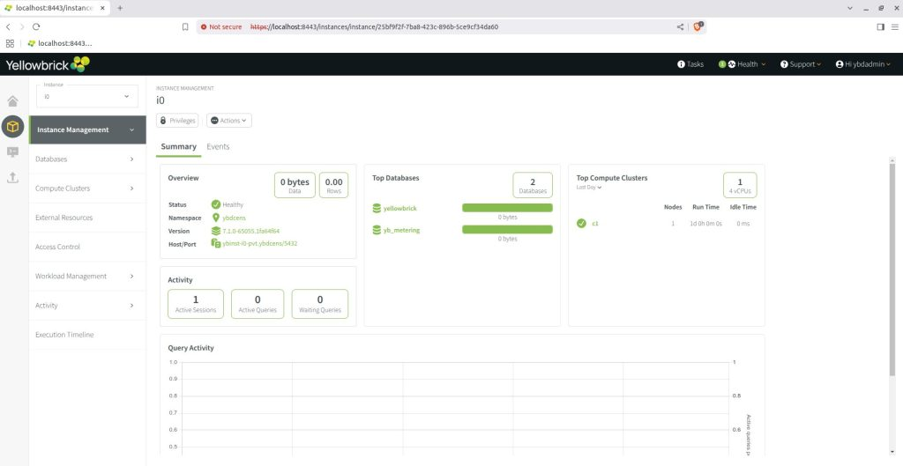Select the localhost:8443 browser tab
903x466 pixels.
click(x=54, y=8)
